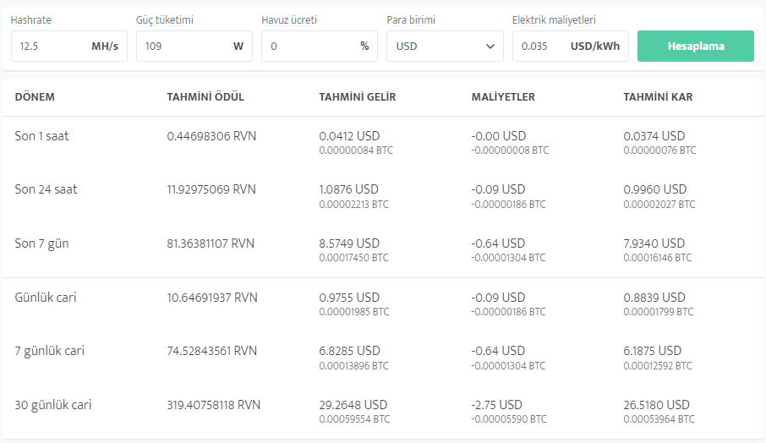Click the MALİYETLER column header

click(x=503, y=96)
